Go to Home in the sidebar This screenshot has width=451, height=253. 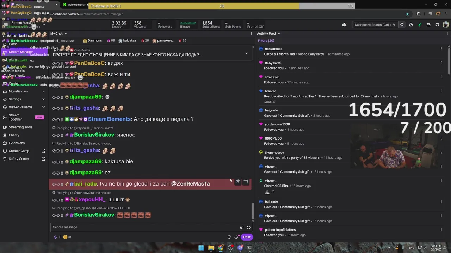(x=13, y=44)
